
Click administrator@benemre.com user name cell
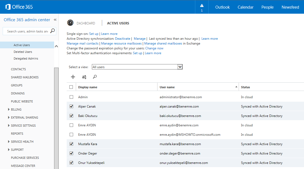(181, 97)
